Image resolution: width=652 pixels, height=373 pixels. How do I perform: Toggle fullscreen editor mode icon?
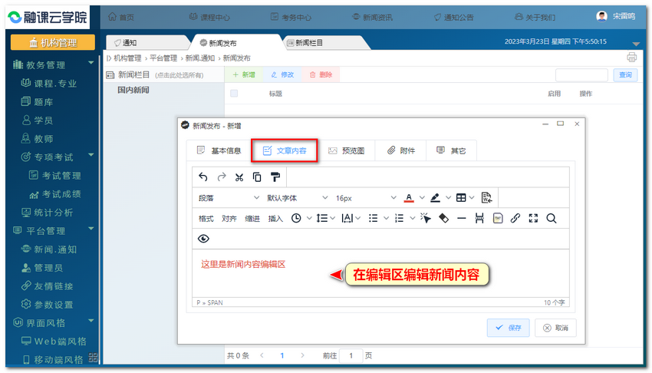(533, 218)
